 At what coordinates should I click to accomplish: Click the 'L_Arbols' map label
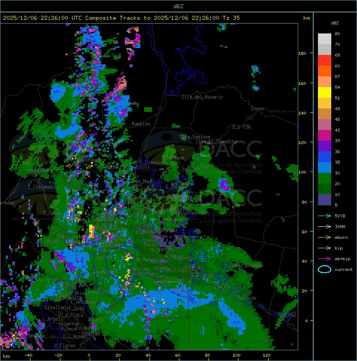click(53, 319)
